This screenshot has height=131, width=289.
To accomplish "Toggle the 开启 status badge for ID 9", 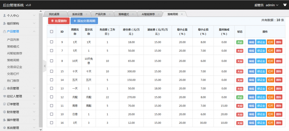I will [239, 42].
